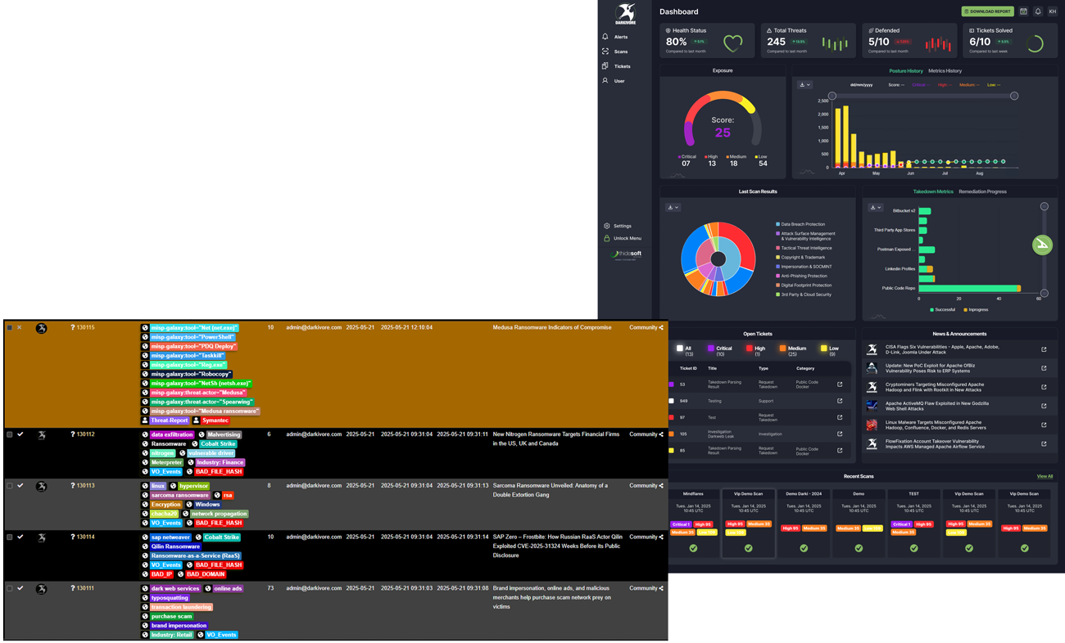
Task: Tick the checkbox for event 130113
Action: point(10,486)
